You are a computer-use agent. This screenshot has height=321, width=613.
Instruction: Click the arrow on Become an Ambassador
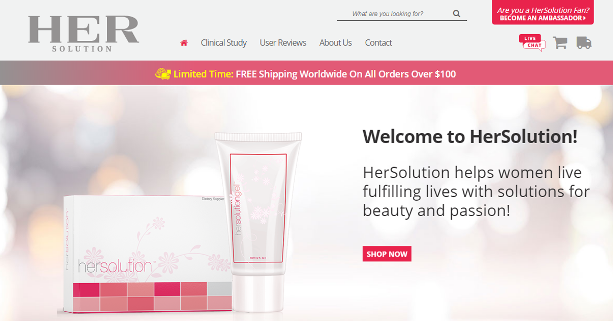click(584, 18)
